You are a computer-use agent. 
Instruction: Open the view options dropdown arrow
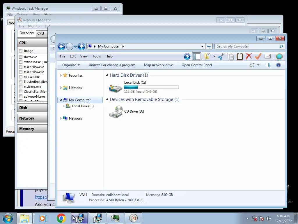pos(258,65)
